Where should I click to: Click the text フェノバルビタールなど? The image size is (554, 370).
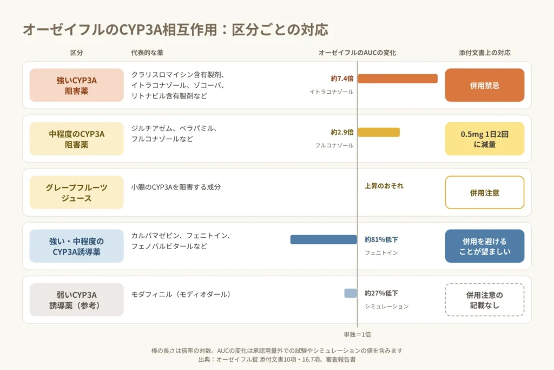[x=169, y=246]
